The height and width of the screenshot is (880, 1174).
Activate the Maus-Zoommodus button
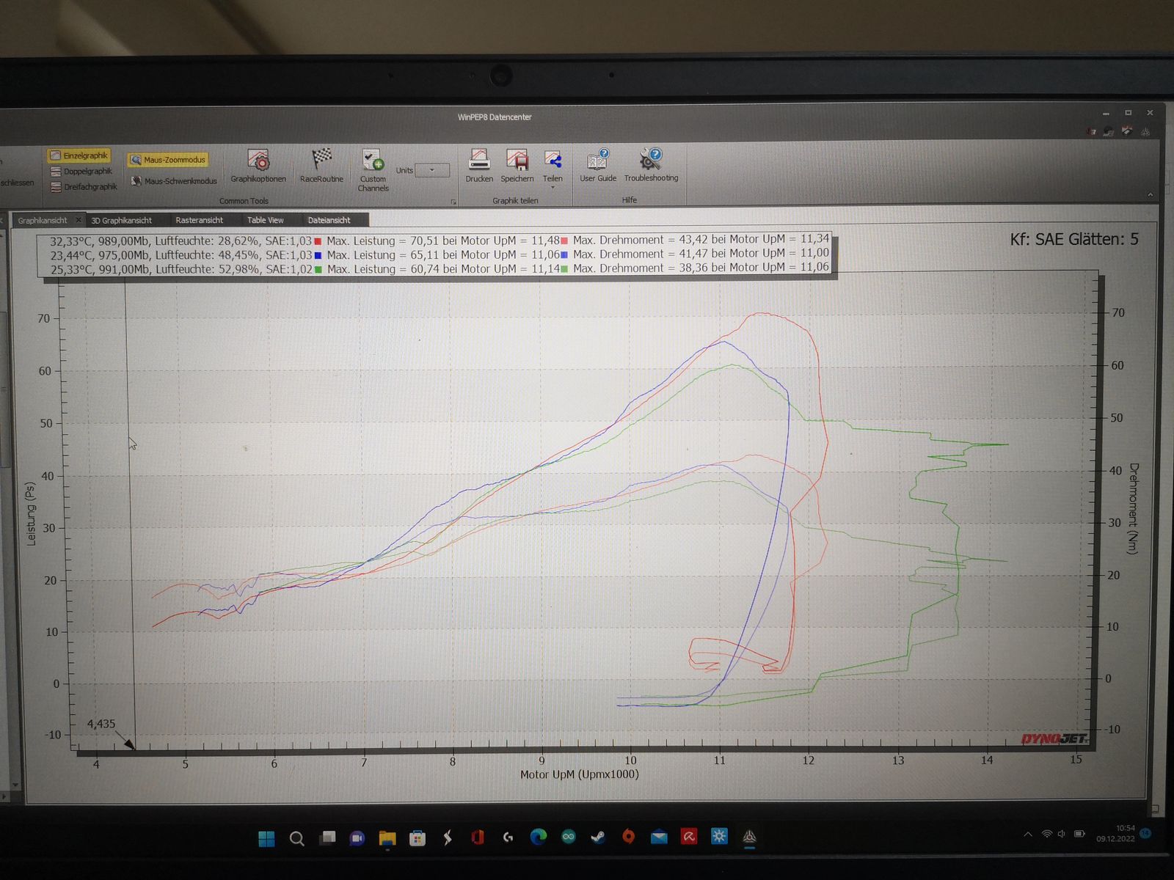point(168,160)
